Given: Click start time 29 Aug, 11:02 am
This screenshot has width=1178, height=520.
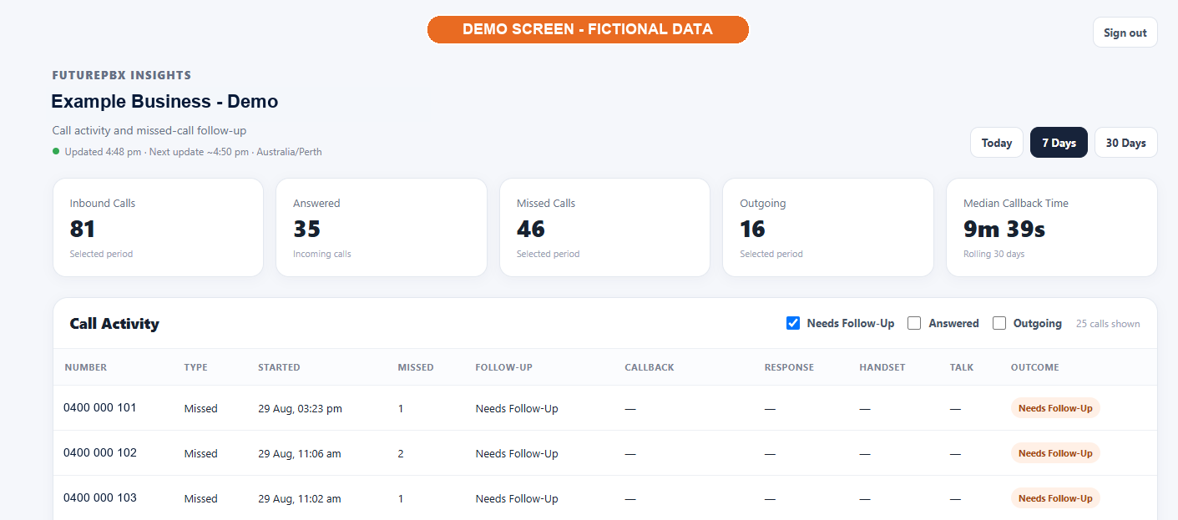Looking at the screenshot, I should point(300,499).
